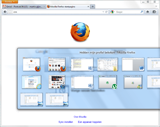
Task: Open the Over Mozilla link
Action: pyautogui.click(x=80, y=117)
